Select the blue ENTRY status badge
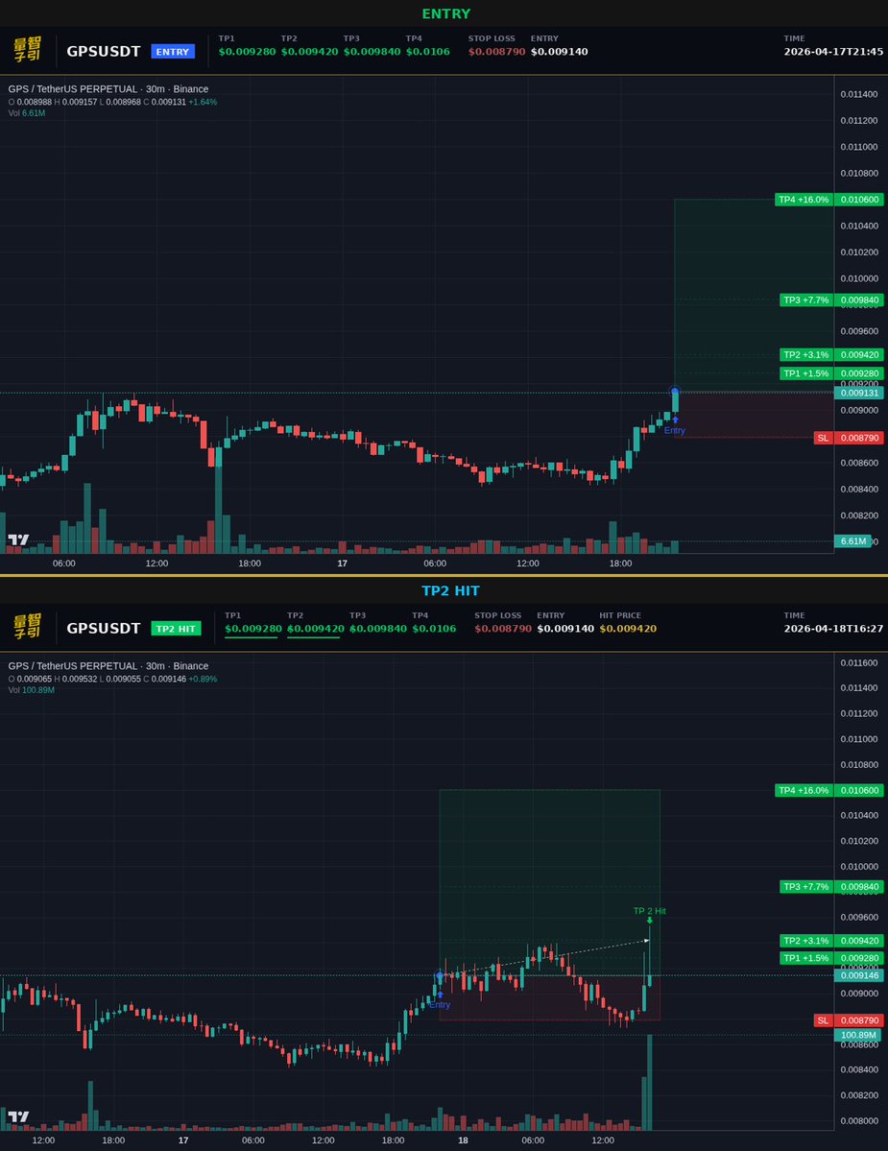The height and width of the screenshot is (1151, 888). (173, 51)
